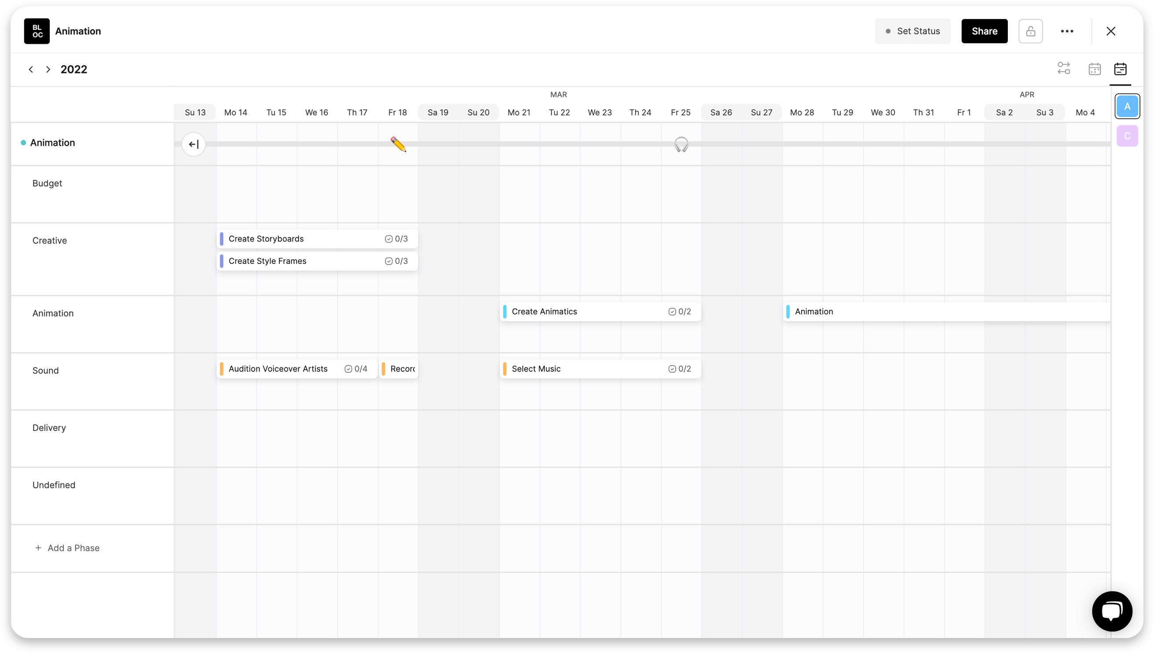Image resolution: width=1154 pixels, height=653 pixels.
Task: Click the BLOC logo icon
Action: (37, 31)
